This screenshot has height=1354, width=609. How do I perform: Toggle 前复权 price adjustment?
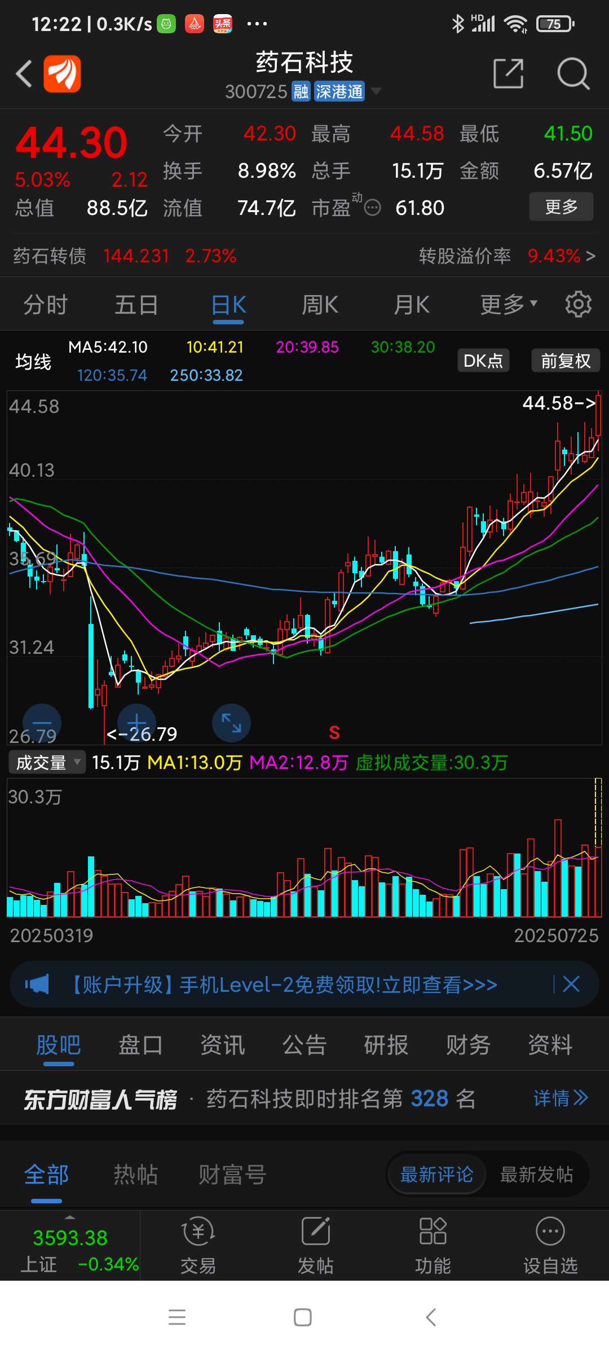(566, 361)
